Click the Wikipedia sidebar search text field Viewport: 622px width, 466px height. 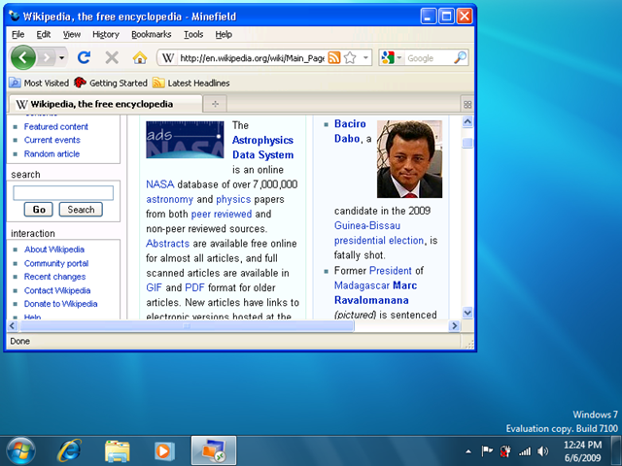[x=63, y=193]
